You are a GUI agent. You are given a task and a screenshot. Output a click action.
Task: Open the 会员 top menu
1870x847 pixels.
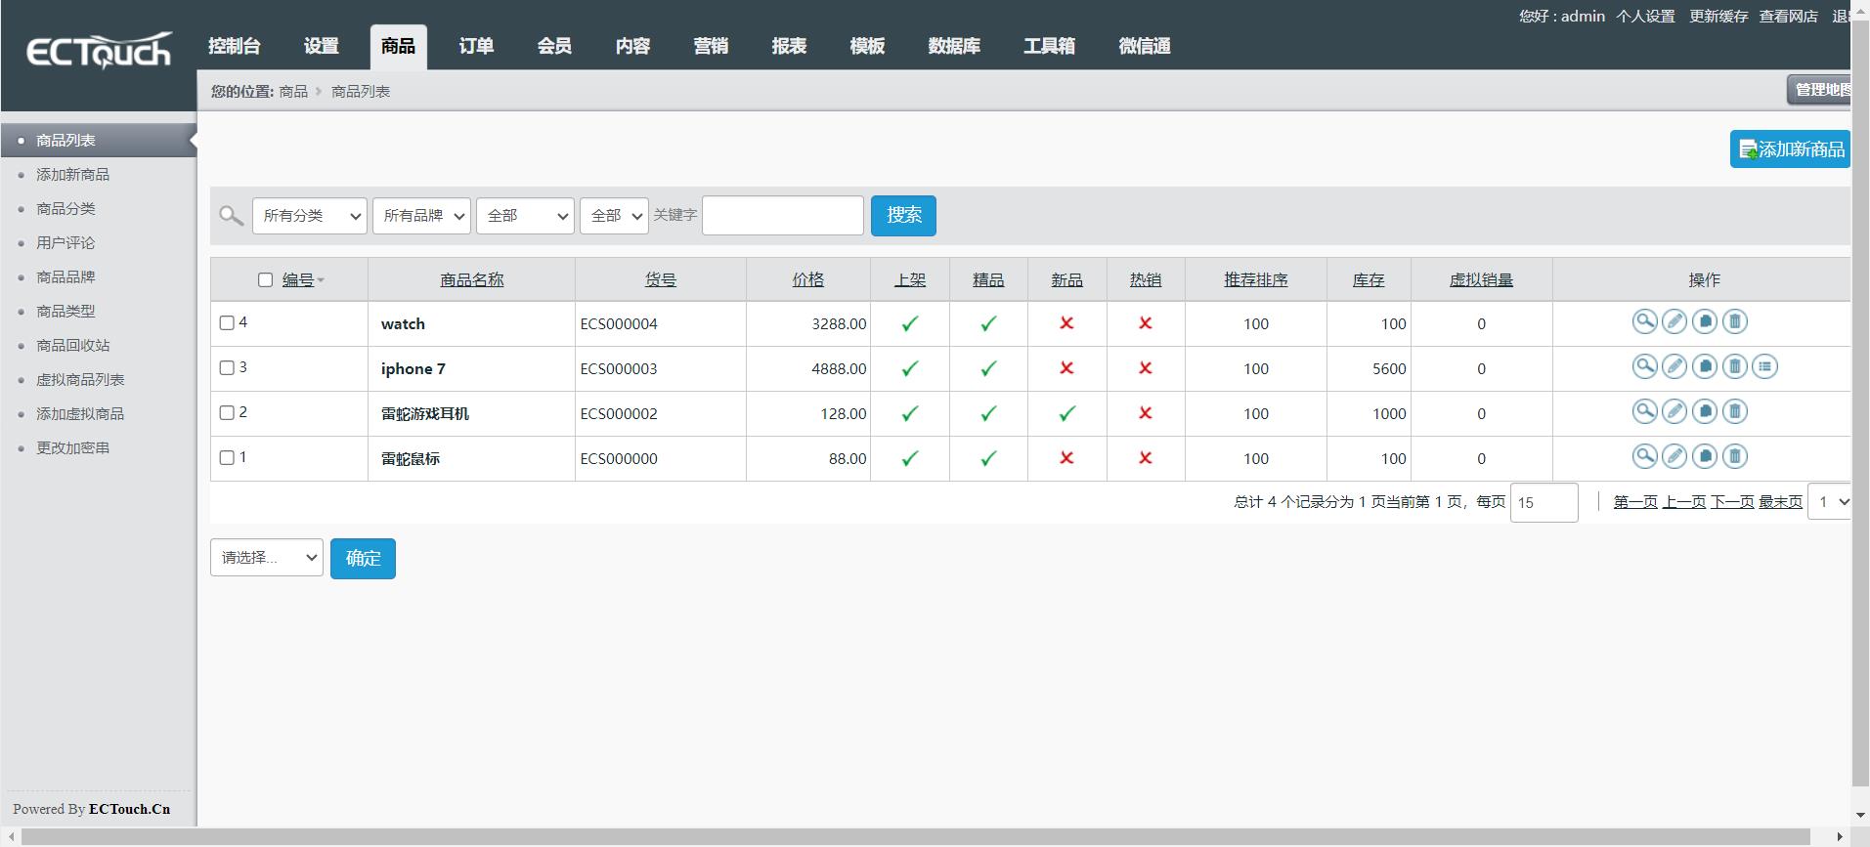tap(554, 46)
